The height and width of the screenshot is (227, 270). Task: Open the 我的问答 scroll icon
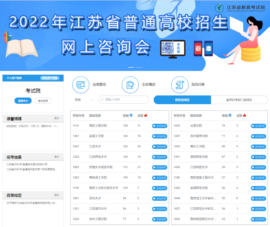[179, 85]
